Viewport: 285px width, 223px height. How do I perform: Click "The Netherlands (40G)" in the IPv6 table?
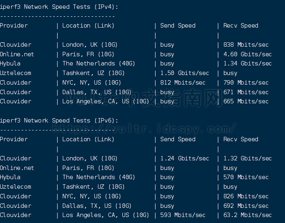99,177
